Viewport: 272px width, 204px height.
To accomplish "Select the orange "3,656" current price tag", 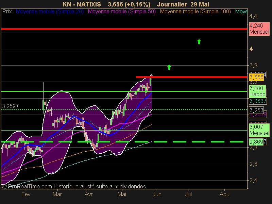I will [x=256, y=77].
